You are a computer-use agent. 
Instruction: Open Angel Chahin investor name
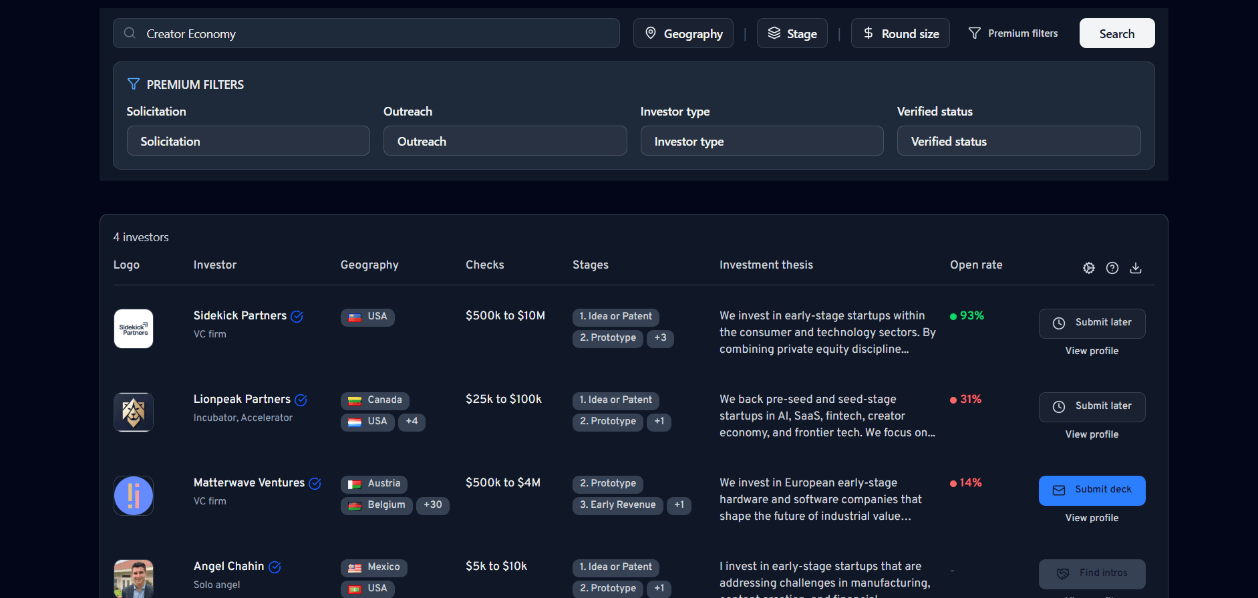(x=228, y=566)
